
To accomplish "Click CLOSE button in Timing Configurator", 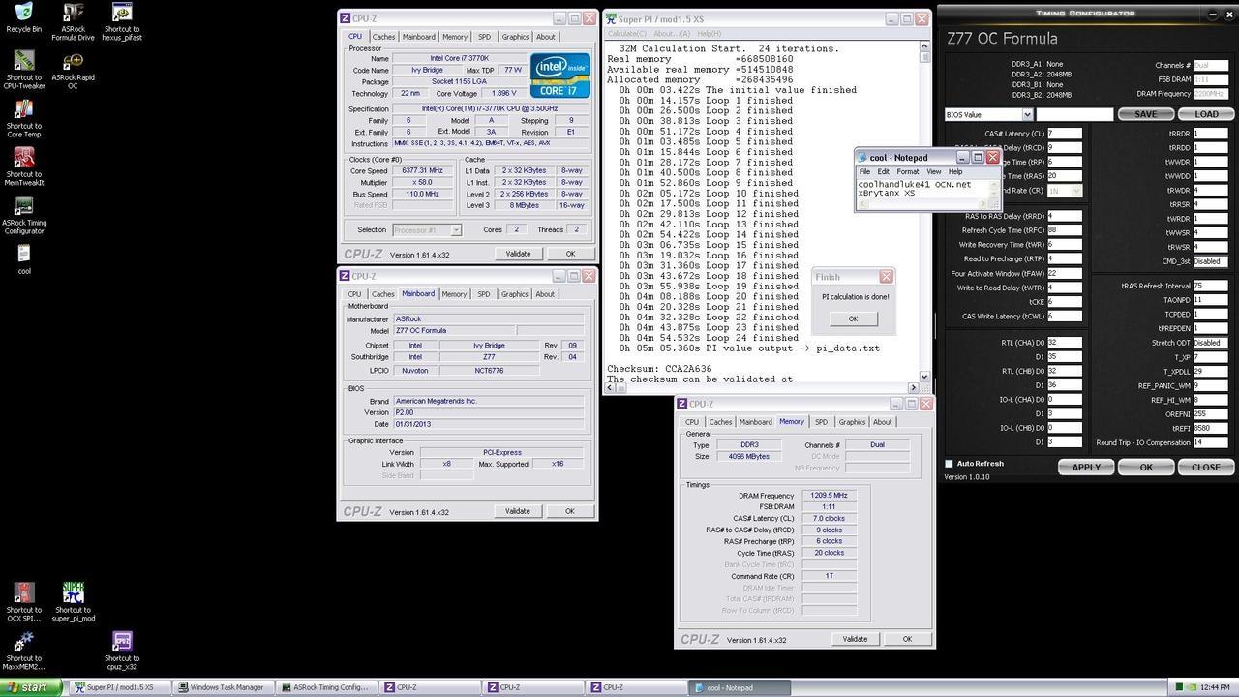I will click(1205, 467).
